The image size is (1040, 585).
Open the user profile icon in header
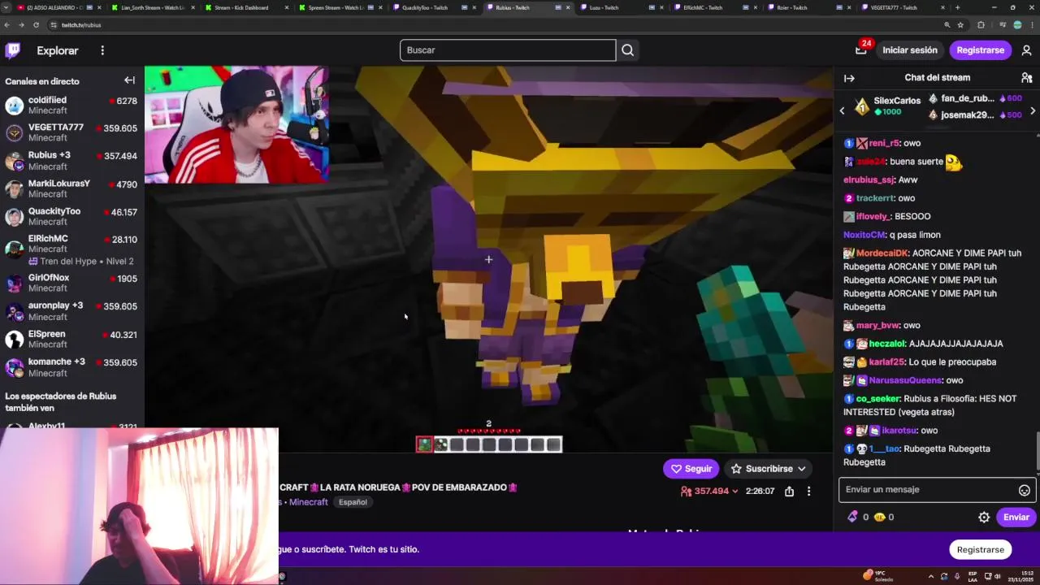(x=1026, y=50)
